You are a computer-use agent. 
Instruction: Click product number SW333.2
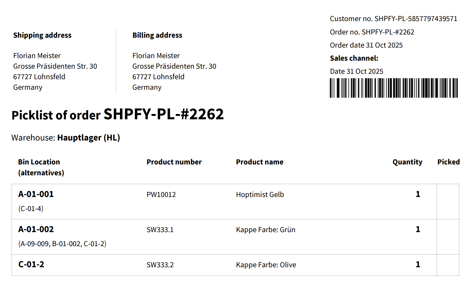[160, 265]
